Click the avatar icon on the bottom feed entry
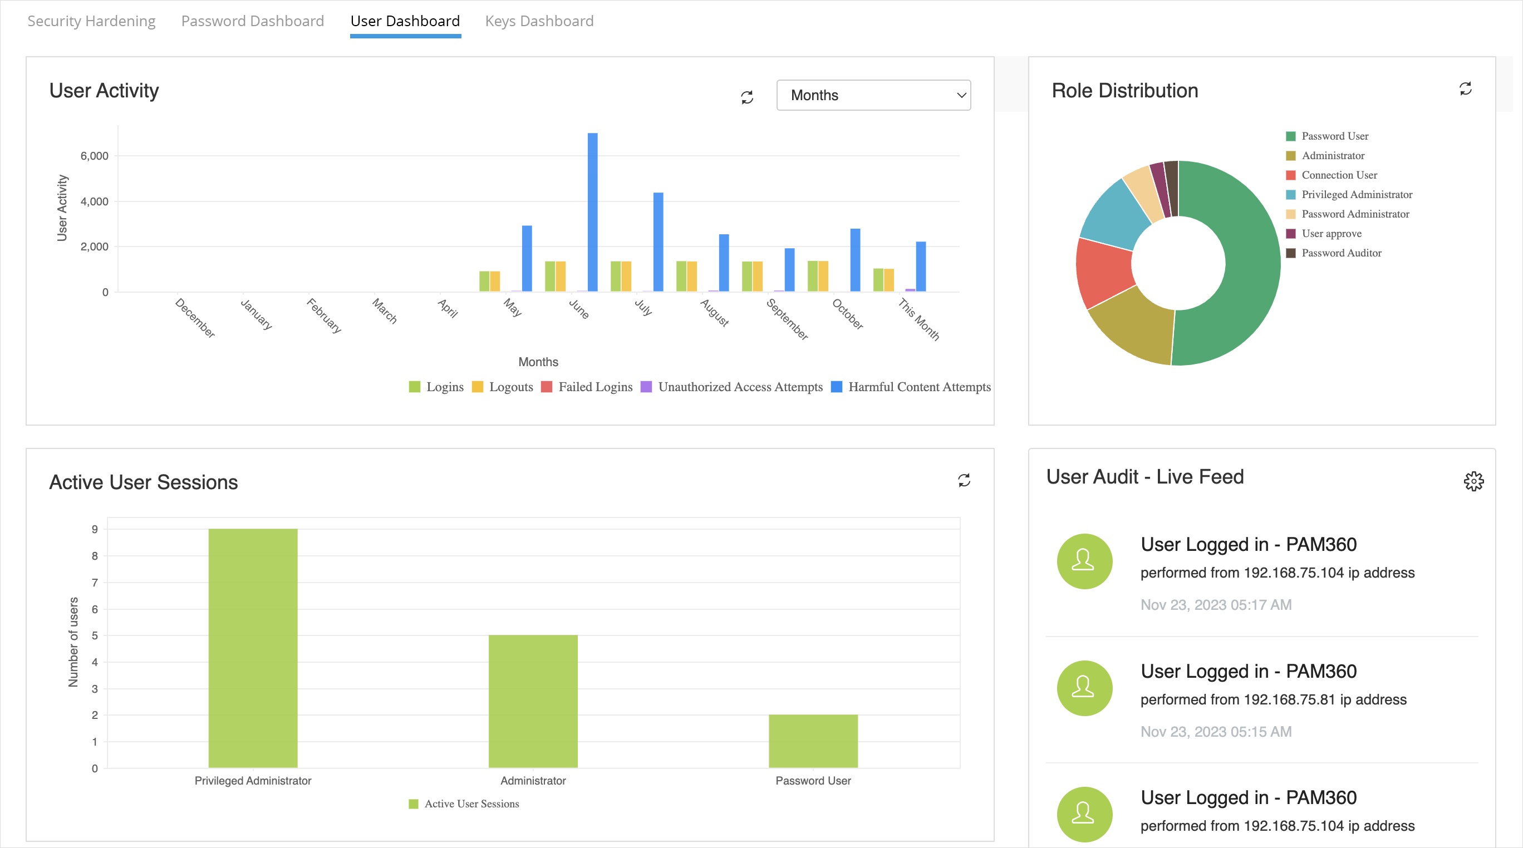 tap(1084, 814)
